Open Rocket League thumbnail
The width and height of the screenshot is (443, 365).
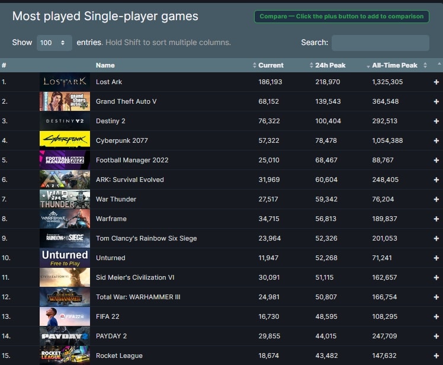click(x=65, y=356)
